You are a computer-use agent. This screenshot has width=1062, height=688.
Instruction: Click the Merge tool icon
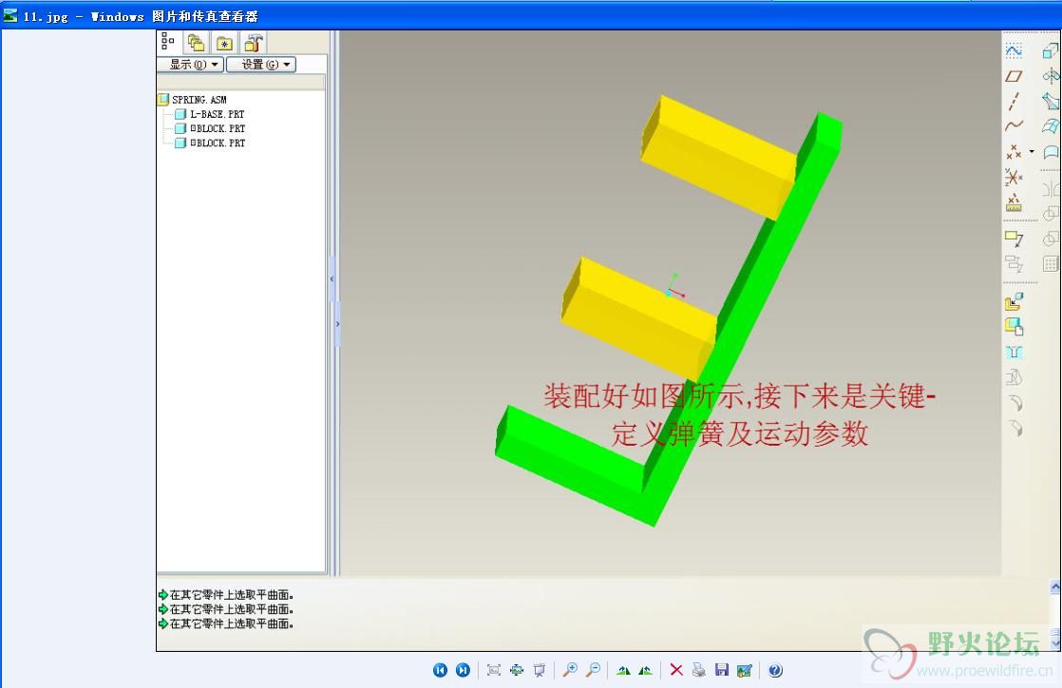coord(1051,214)
